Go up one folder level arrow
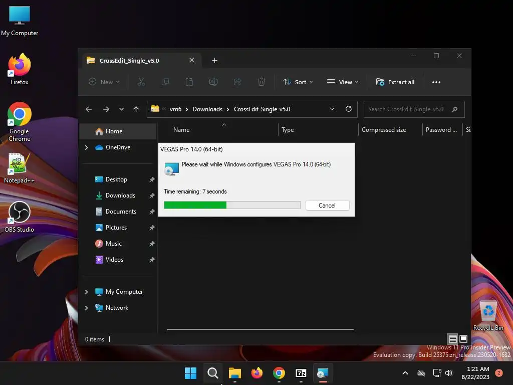 pyautogui.click(x=136, y=109)
